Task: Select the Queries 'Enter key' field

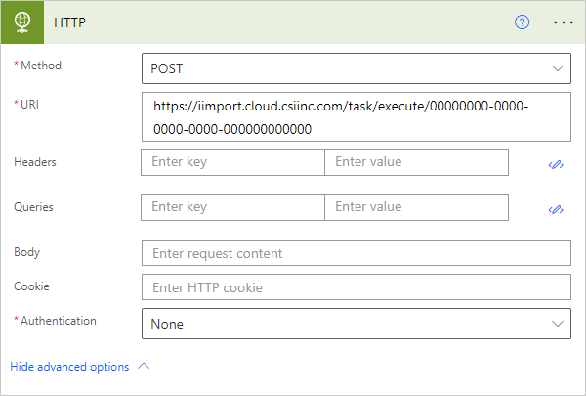Action: (232, 207)
